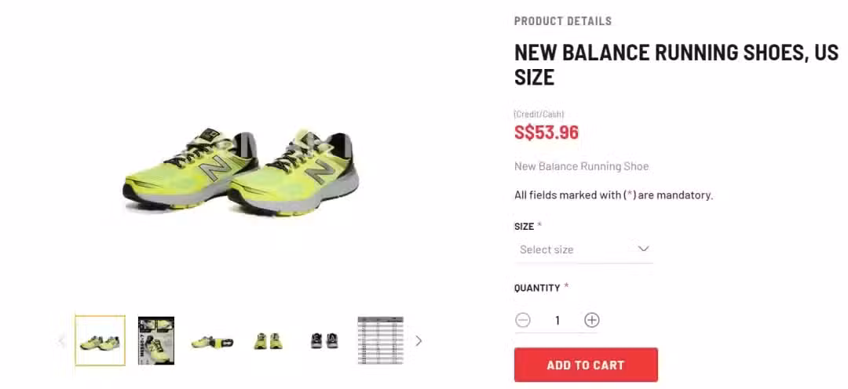
Task: Click the New Balance Running Shoe description
Action: pos(581,166)
